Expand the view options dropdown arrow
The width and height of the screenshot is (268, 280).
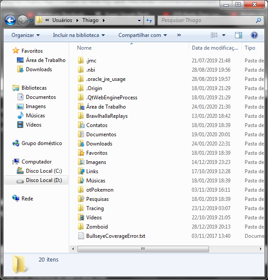(x=224, y=35)
